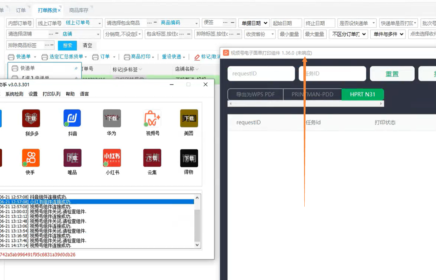Select the HPRT N31 printer tab

pos(363,94)
